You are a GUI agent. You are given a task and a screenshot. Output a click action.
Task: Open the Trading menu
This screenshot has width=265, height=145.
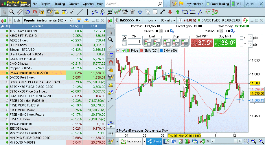coord(60,4)
